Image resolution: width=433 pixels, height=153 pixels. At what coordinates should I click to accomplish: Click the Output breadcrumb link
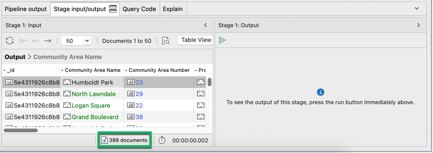[15, 57]
